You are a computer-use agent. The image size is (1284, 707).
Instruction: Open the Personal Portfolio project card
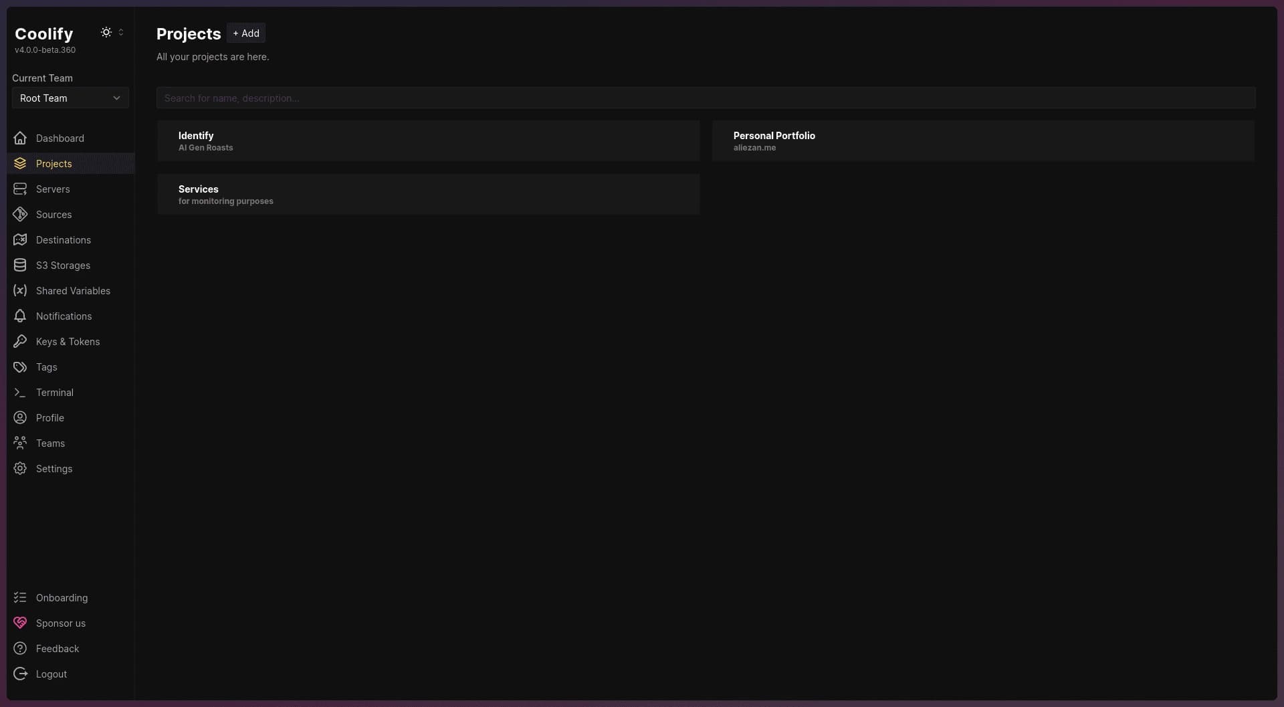tap(983, 140)
